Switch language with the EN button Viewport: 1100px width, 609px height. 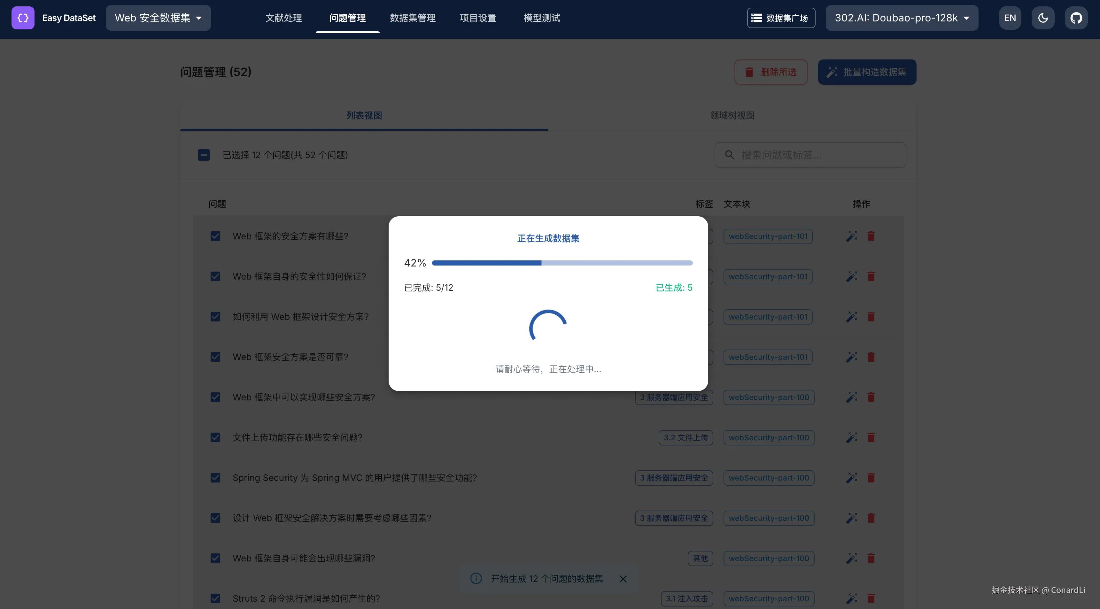(x=1010, y=18)
